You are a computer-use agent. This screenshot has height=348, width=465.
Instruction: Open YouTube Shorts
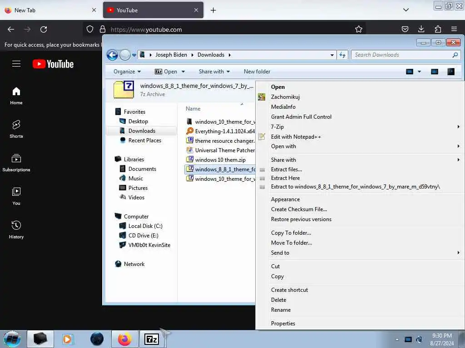[x=16, y=129]
